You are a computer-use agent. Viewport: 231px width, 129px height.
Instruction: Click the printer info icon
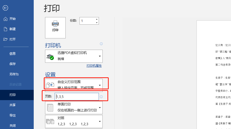pyautogui.click(x=101, y=44)
